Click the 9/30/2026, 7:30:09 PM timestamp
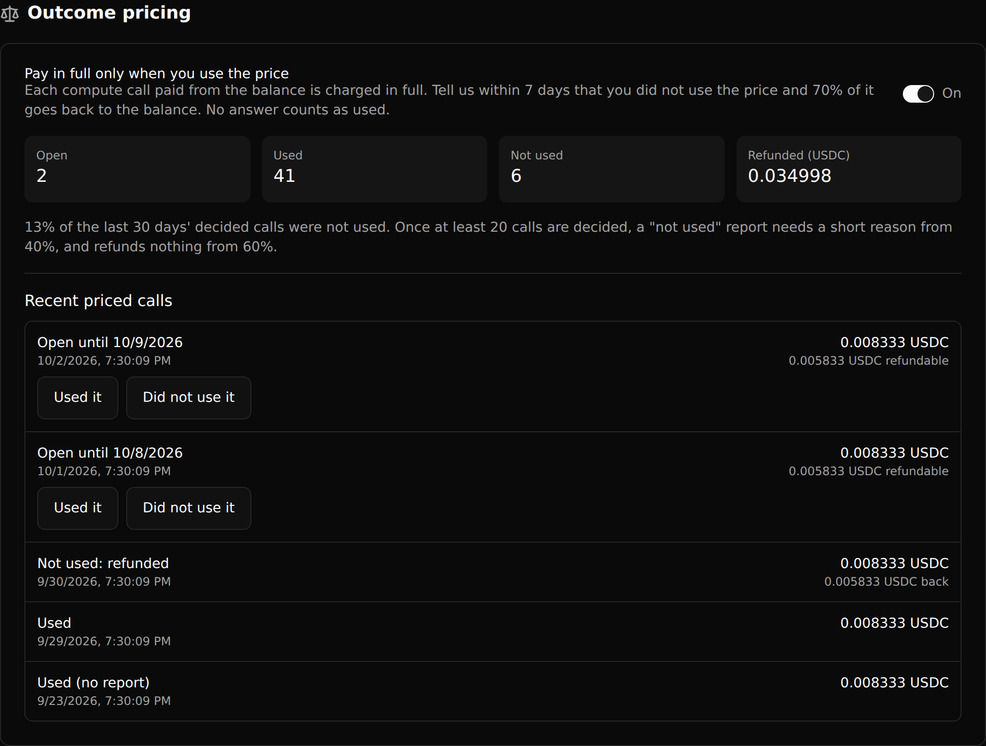986x746 pixels. pos(104,582)
